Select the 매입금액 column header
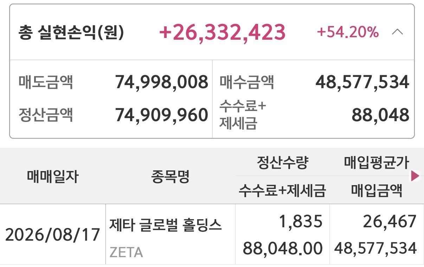 click(x=377, y=191)
